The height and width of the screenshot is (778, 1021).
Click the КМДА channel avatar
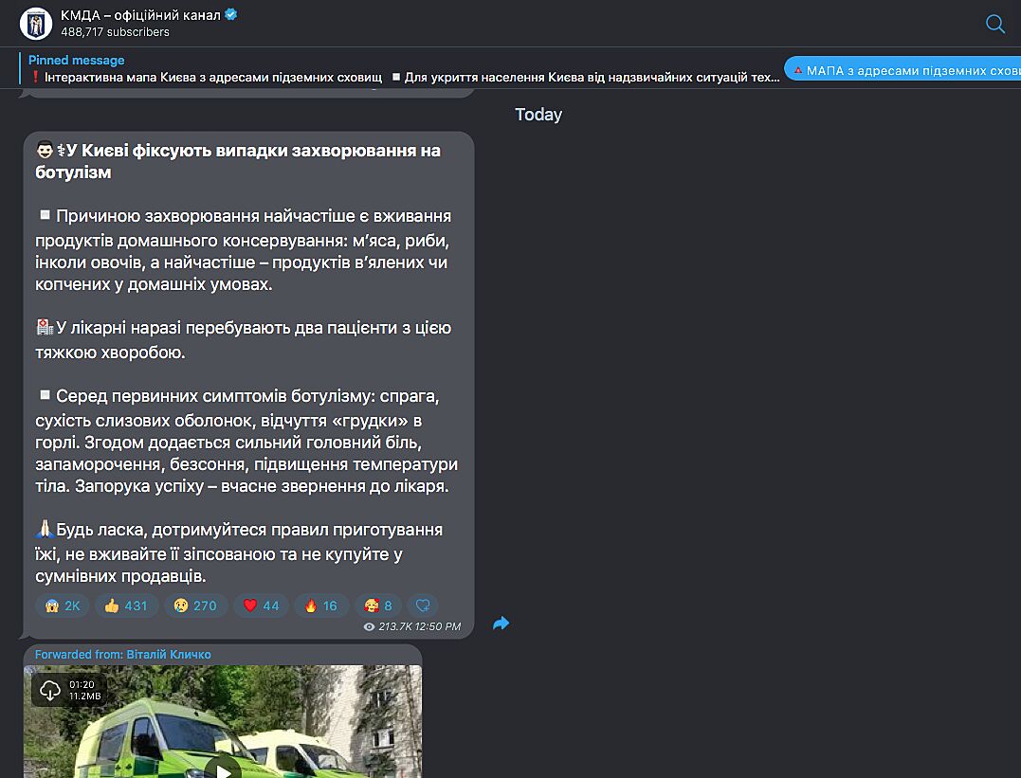click(x=35, y=23)
